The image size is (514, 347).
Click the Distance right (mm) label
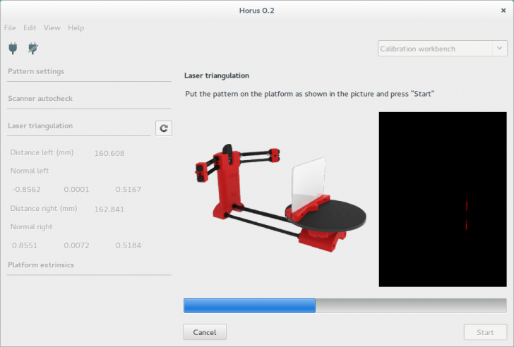(x=44, y=209)
